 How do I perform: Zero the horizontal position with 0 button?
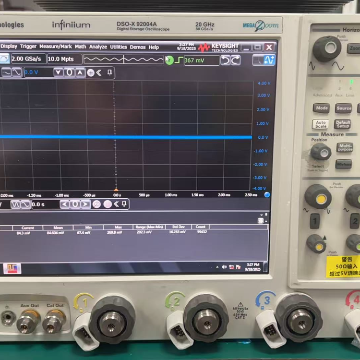tap(75, 204)
